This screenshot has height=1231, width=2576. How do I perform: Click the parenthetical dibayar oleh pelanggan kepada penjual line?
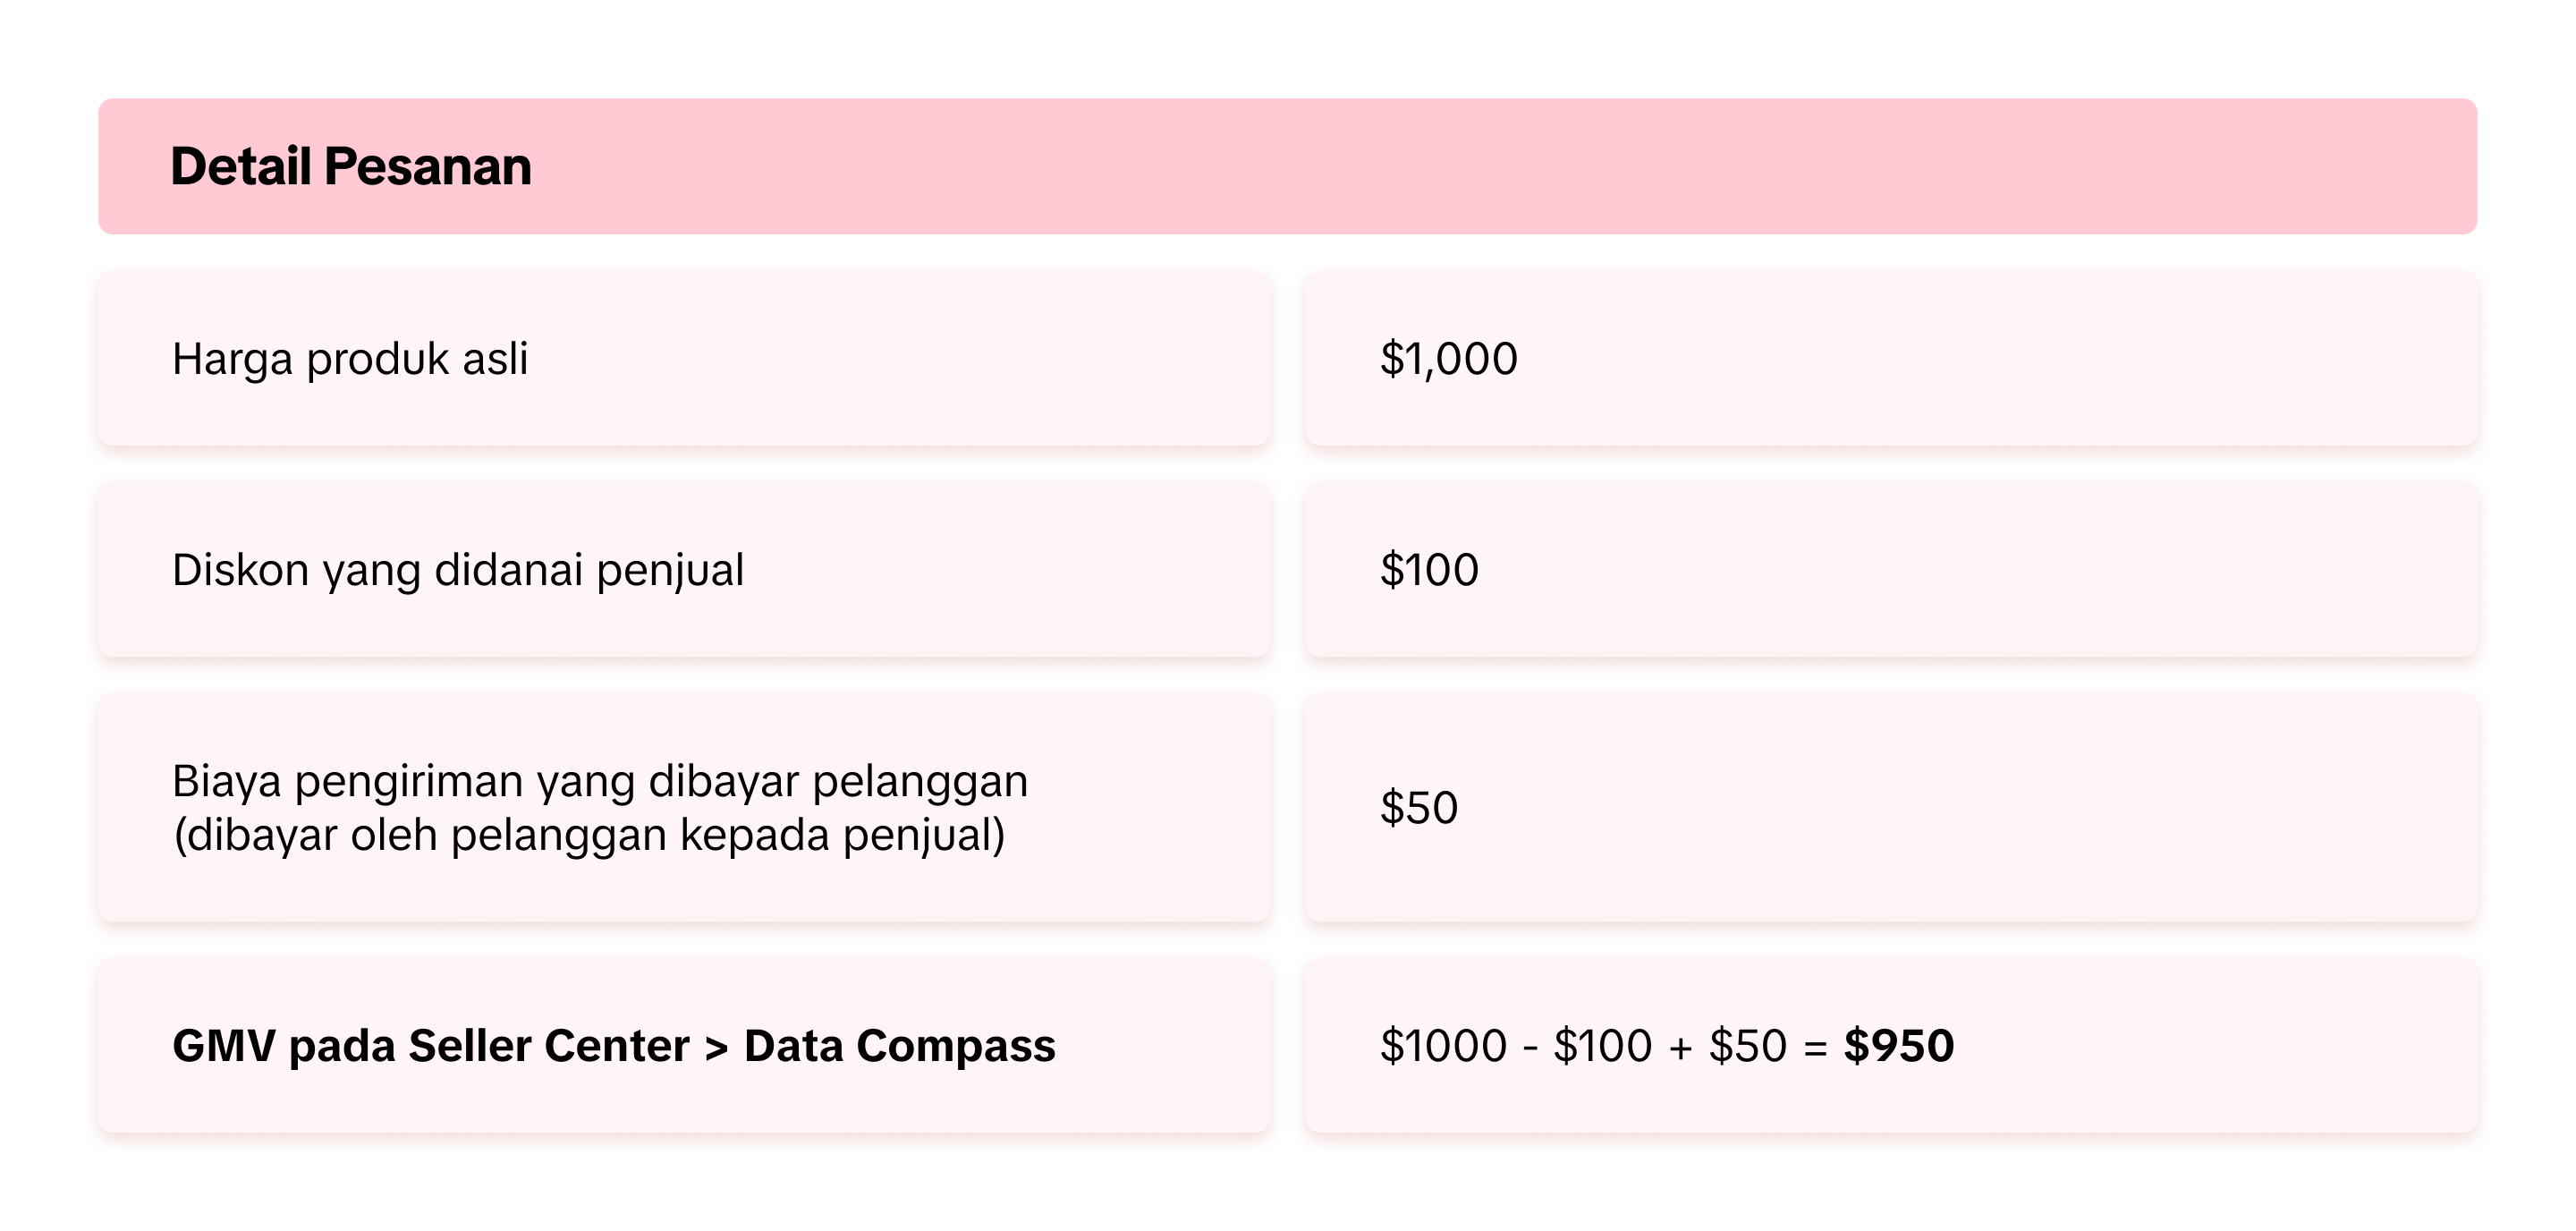[589, 835]
